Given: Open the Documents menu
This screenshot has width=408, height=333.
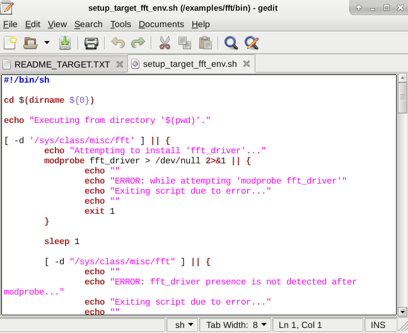Looking at the screenshot, I should (x=161, y=24).
